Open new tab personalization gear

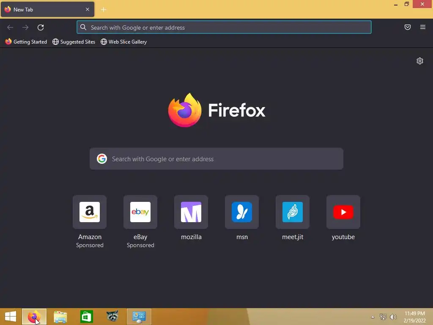click(x=420, y=61)
